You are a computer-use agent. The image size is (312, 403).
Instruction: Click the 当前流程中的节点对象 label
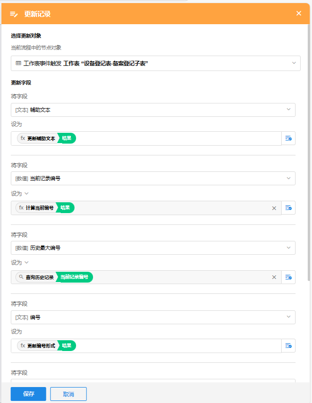click(x=36, y=47)
